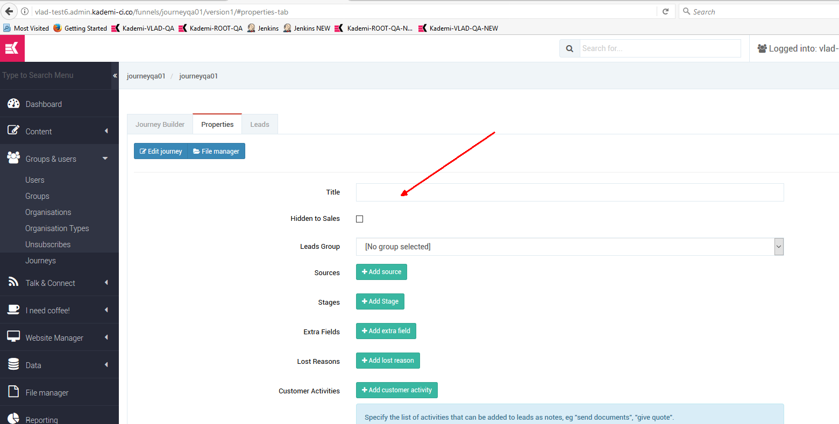
Task: Focus the Title input field
Action: click(570, 192)
